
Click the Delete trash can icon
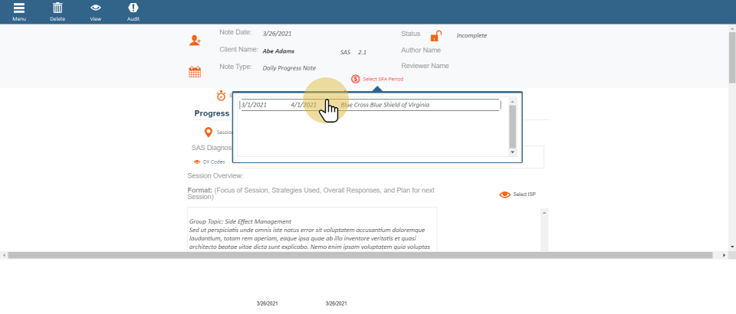point(58,8)
